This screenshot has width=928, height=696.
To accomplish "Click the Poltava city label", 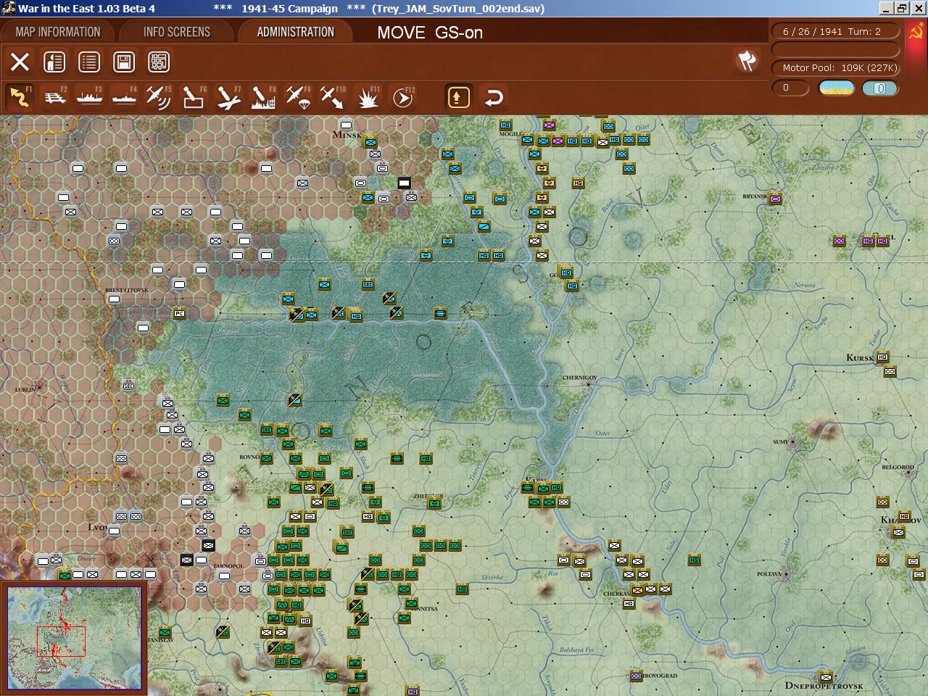I will point(769,573).
